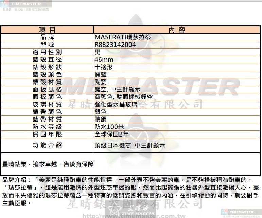This screenshot has height=218, width=262.
Task: Click the 防水100米 water resistance value
Action: (109, 127)
